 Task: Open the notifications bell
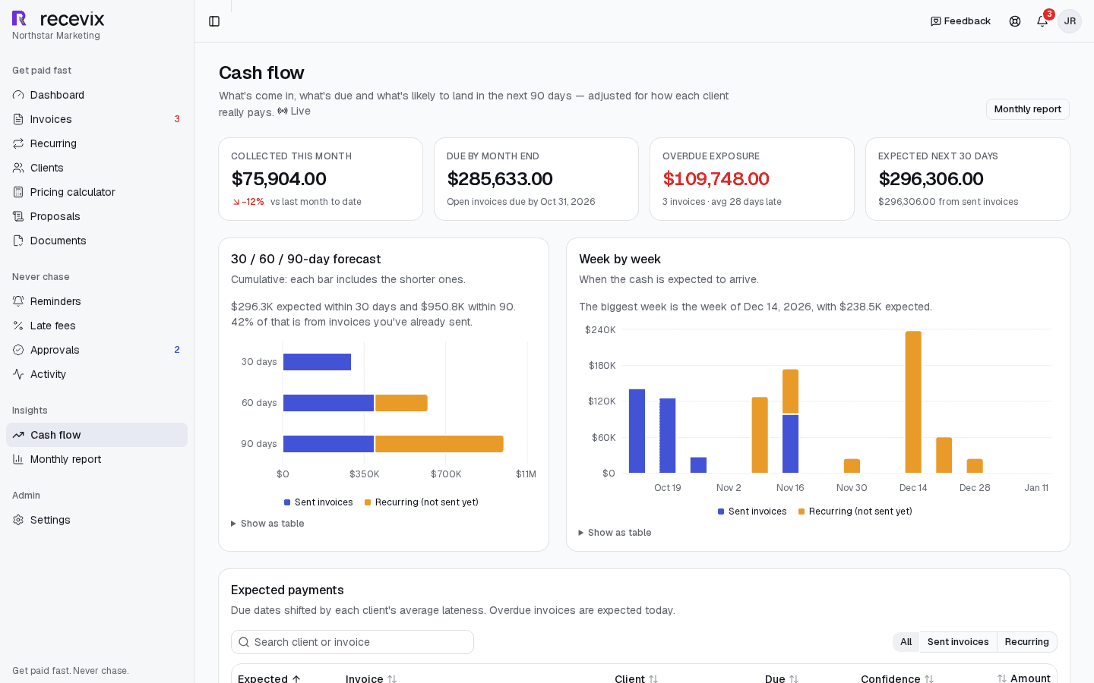click(1042, 21)
